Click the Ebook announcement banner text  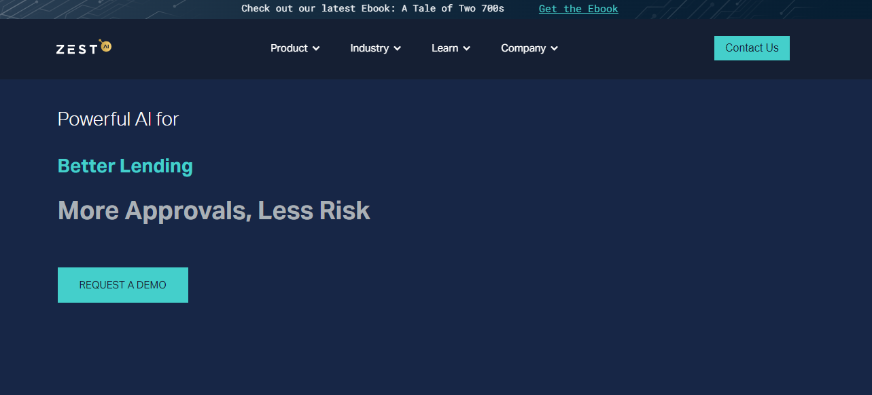tap(373, 9)
